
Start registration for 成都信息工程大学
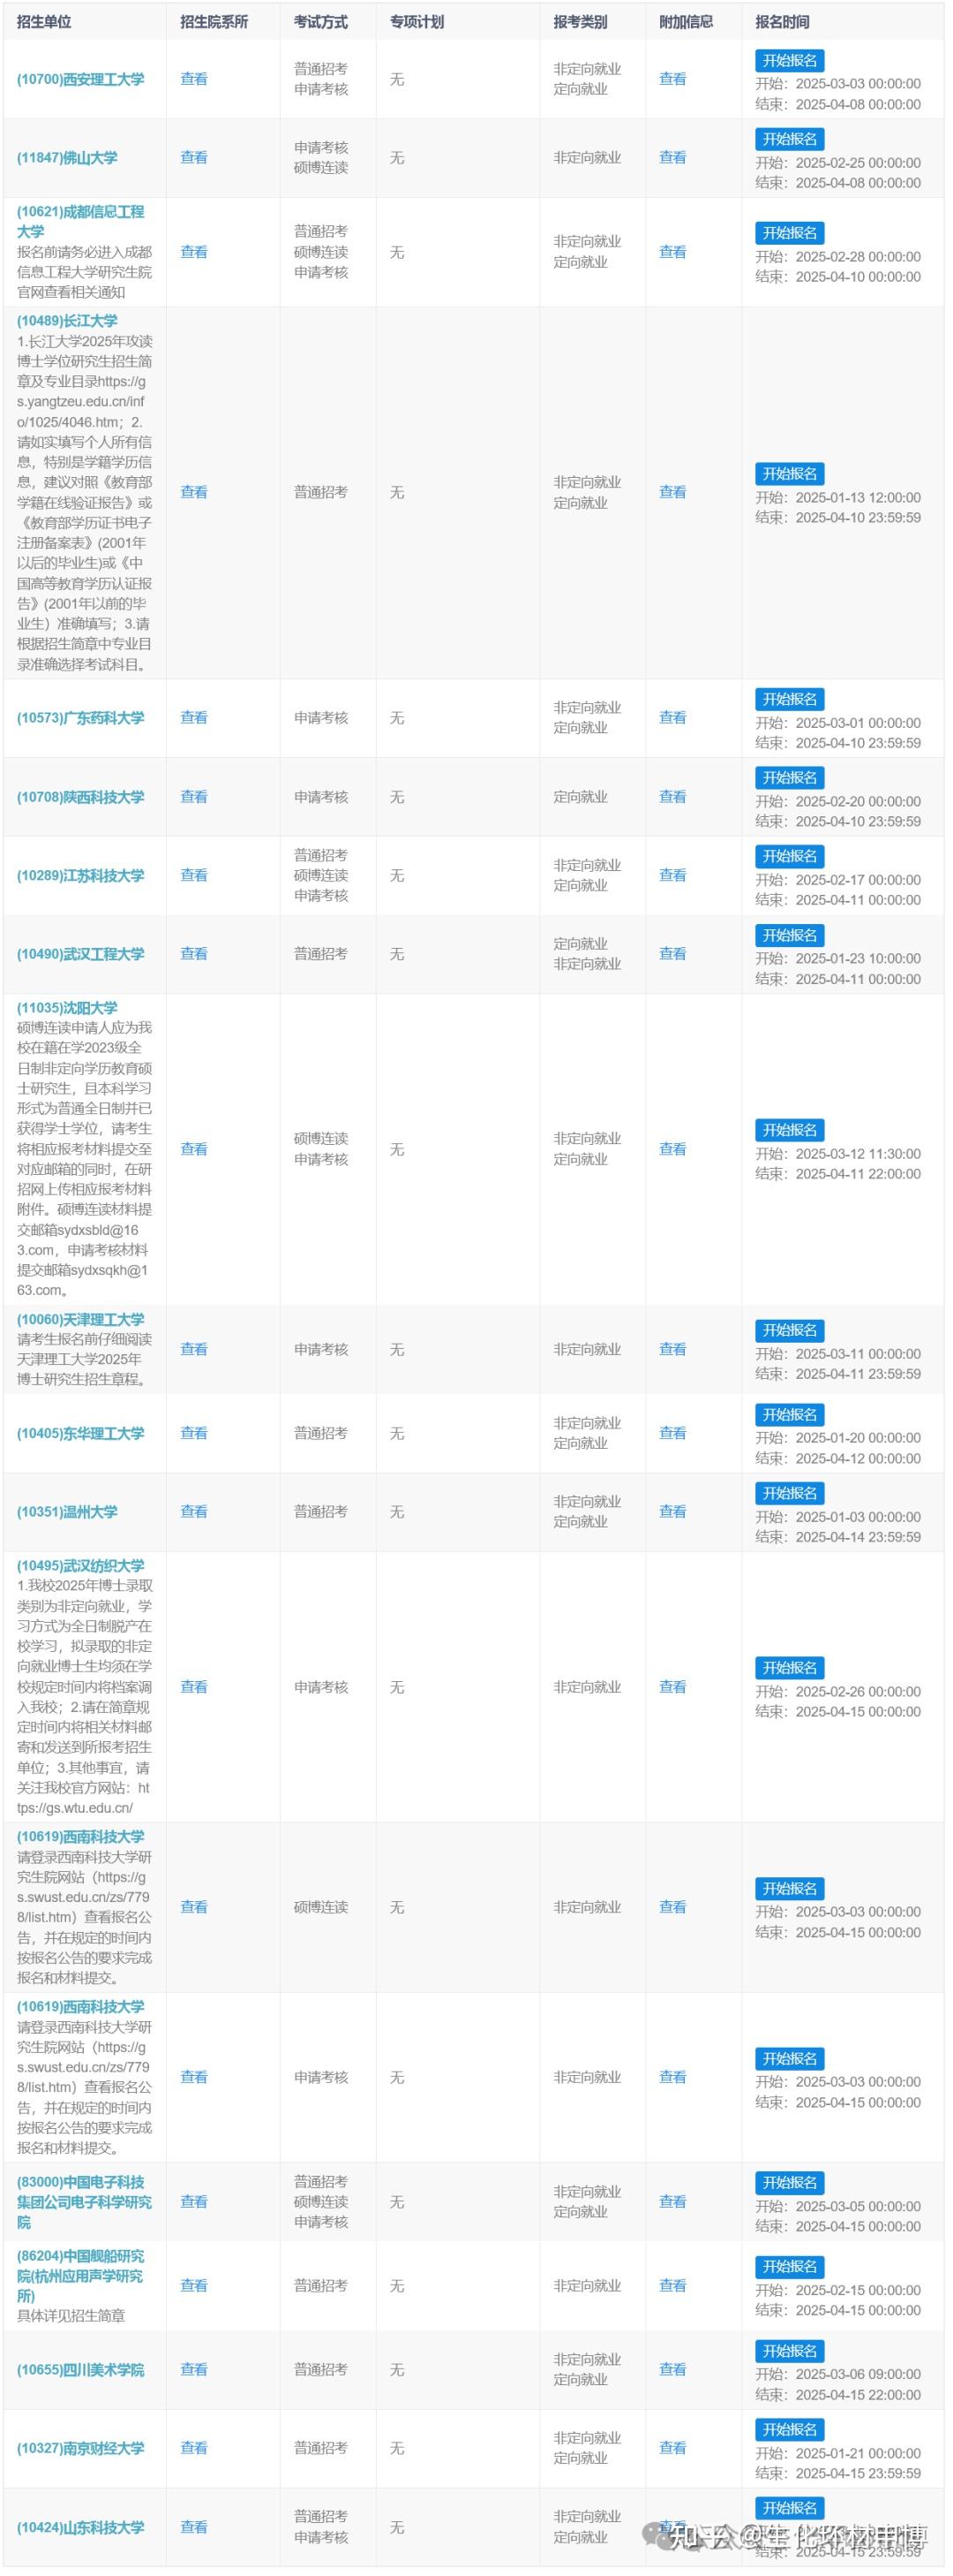[x=789, y=233]
